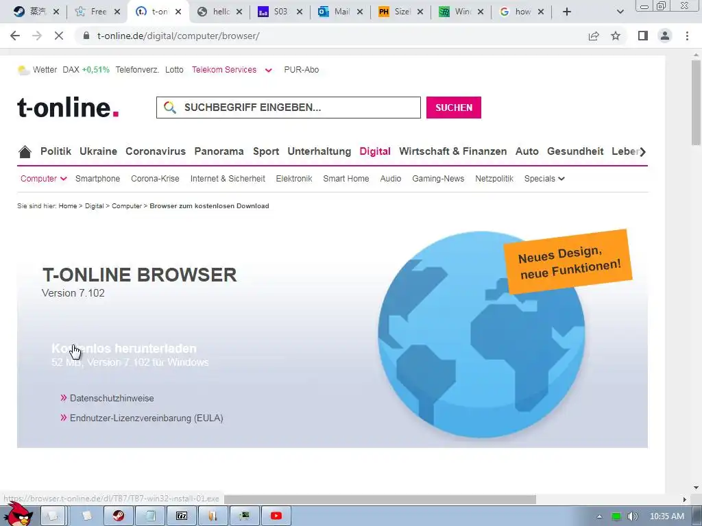Viewport: 702px width, 526px height.
Task: Click the forward navigation arrow
Action: tap(37, 36)
